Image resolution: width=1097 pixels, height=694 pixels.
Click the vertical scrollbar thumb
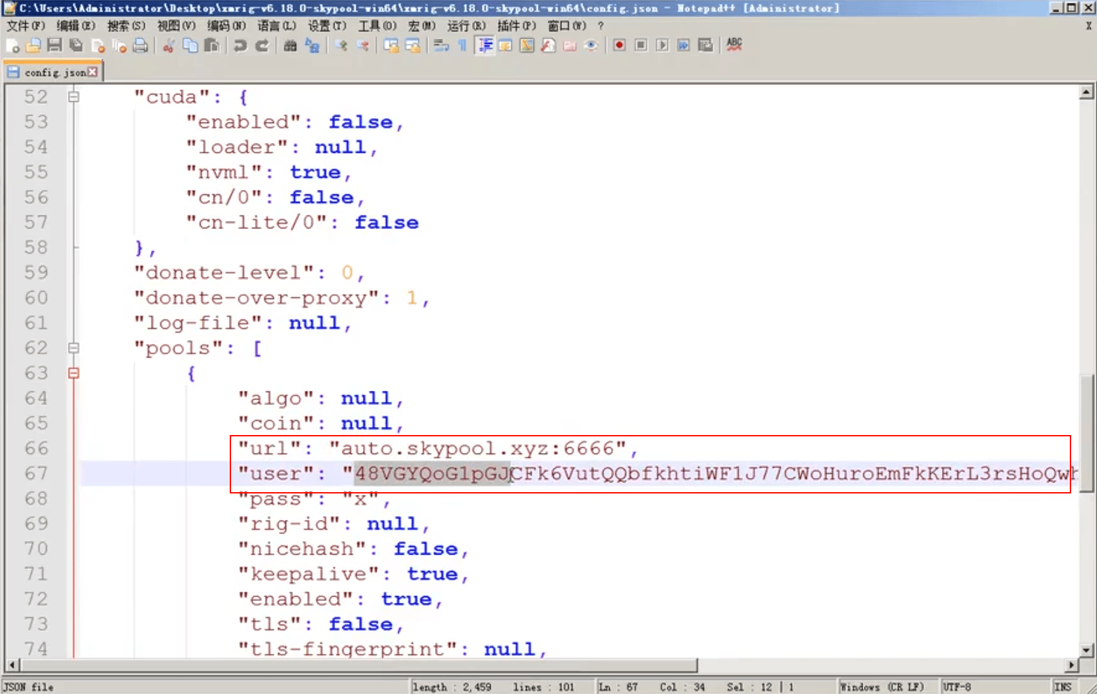click(1086, 433)
